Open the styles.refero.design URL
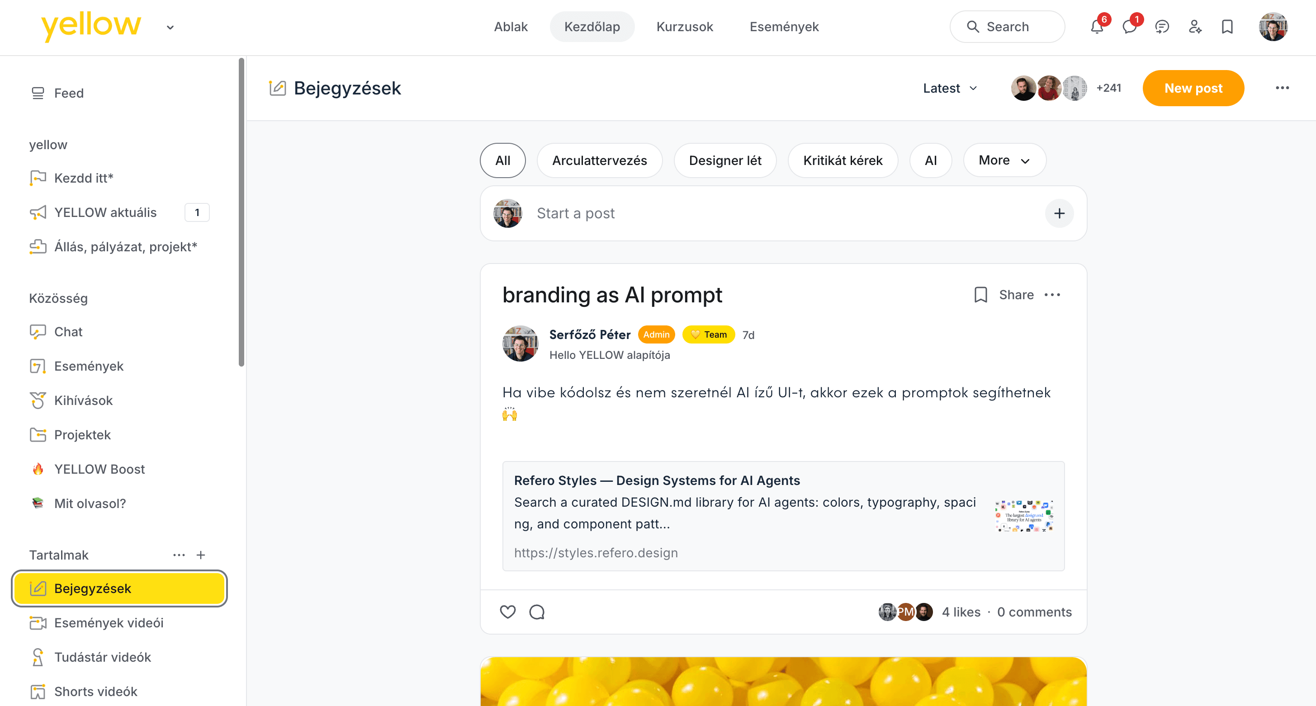Viewport: 1316px width, 706px height. click(596, 552)
